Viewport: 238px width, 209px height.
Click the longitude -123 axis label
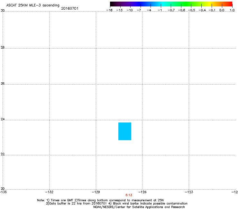189,192
